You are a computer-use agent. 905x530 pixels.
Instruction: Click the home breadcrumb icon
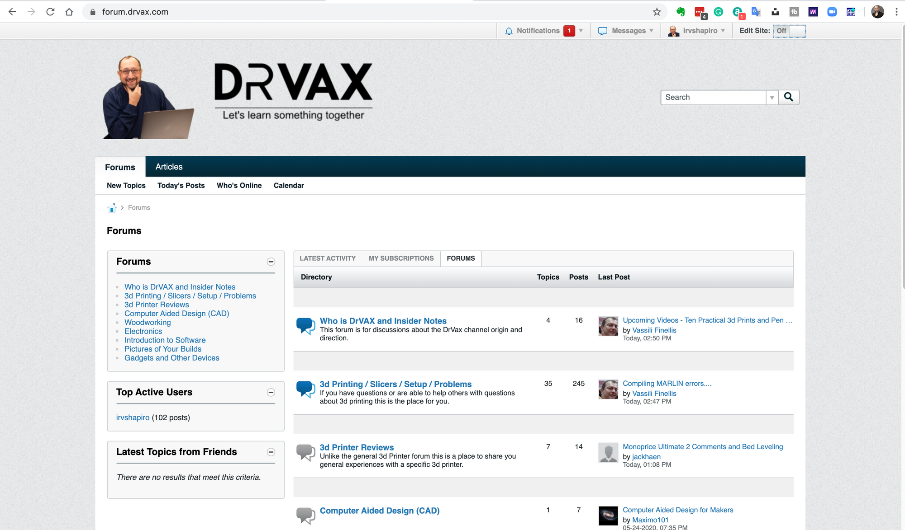[x=112, y=208]
